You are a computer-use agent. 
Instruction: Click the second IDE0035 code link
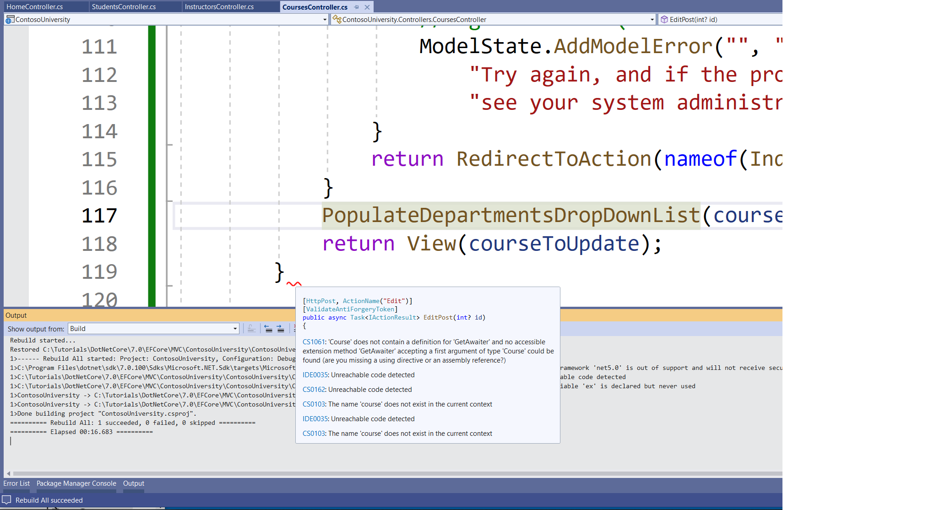click(x=315, y=419)
